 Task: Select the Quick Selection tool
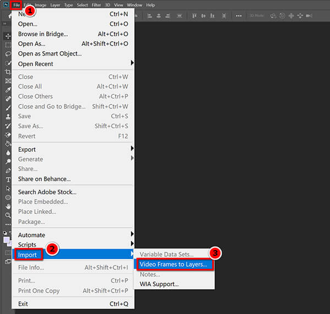point(8,63)
